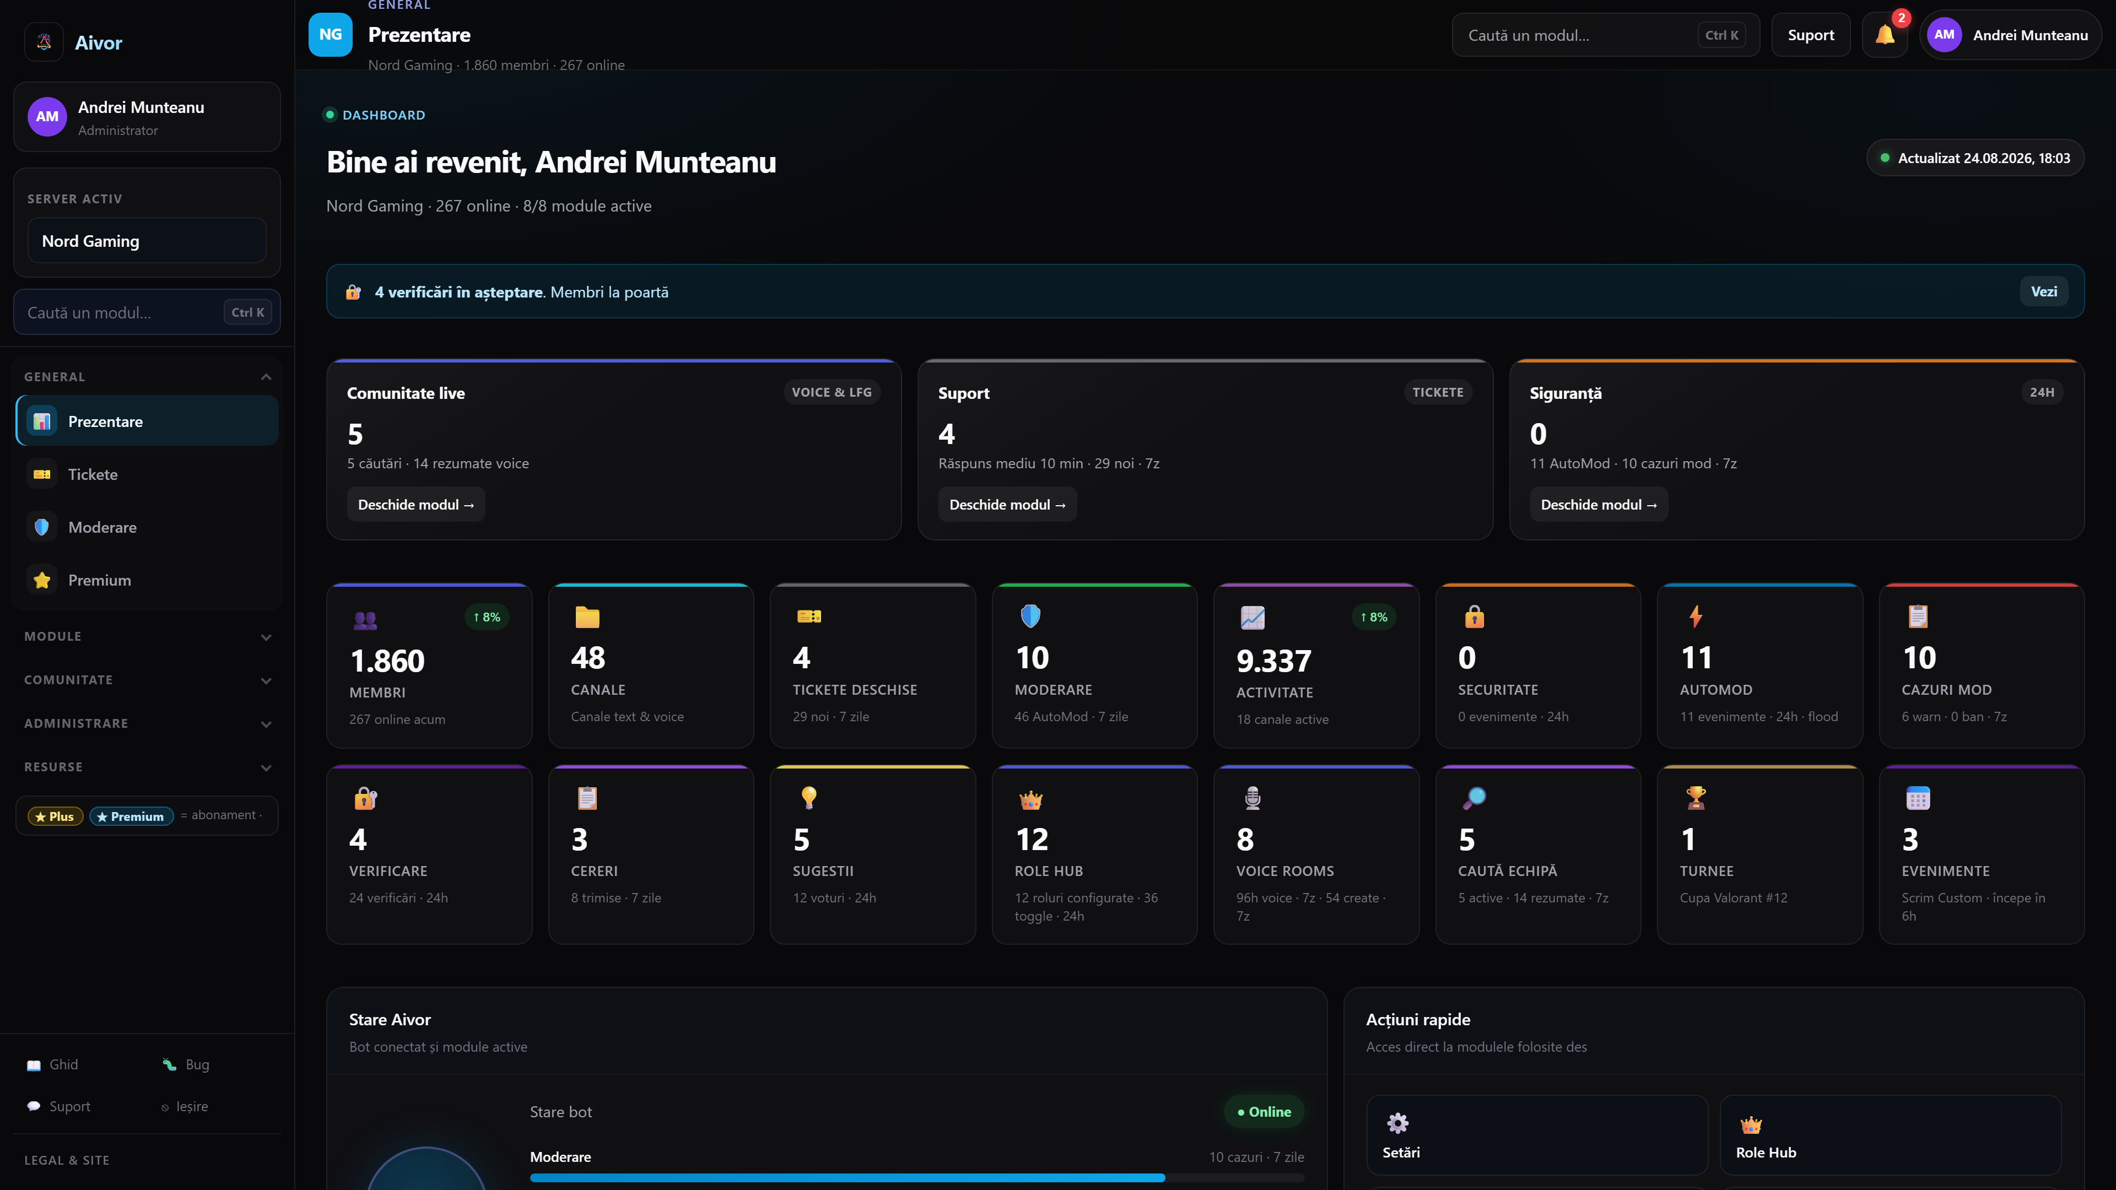
Task: Click the Actualizat 24.08.2026 status pill
Action: click(1975, 158)
